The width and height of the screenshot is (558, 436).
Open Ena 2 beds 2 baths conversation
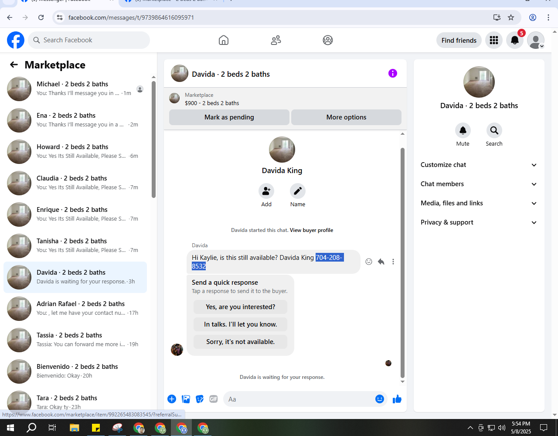click(x=75, y=120)
